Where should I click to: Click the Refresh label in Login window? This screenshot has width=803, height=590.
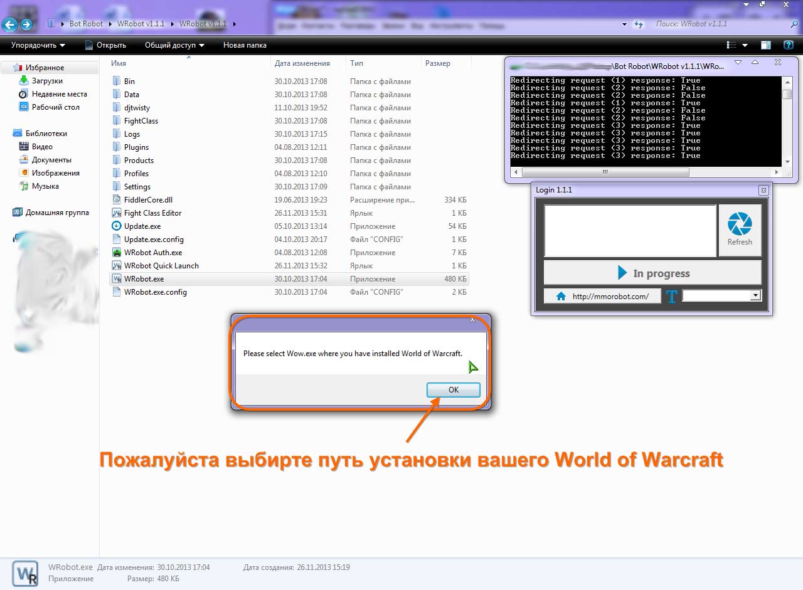pos(740,242)
